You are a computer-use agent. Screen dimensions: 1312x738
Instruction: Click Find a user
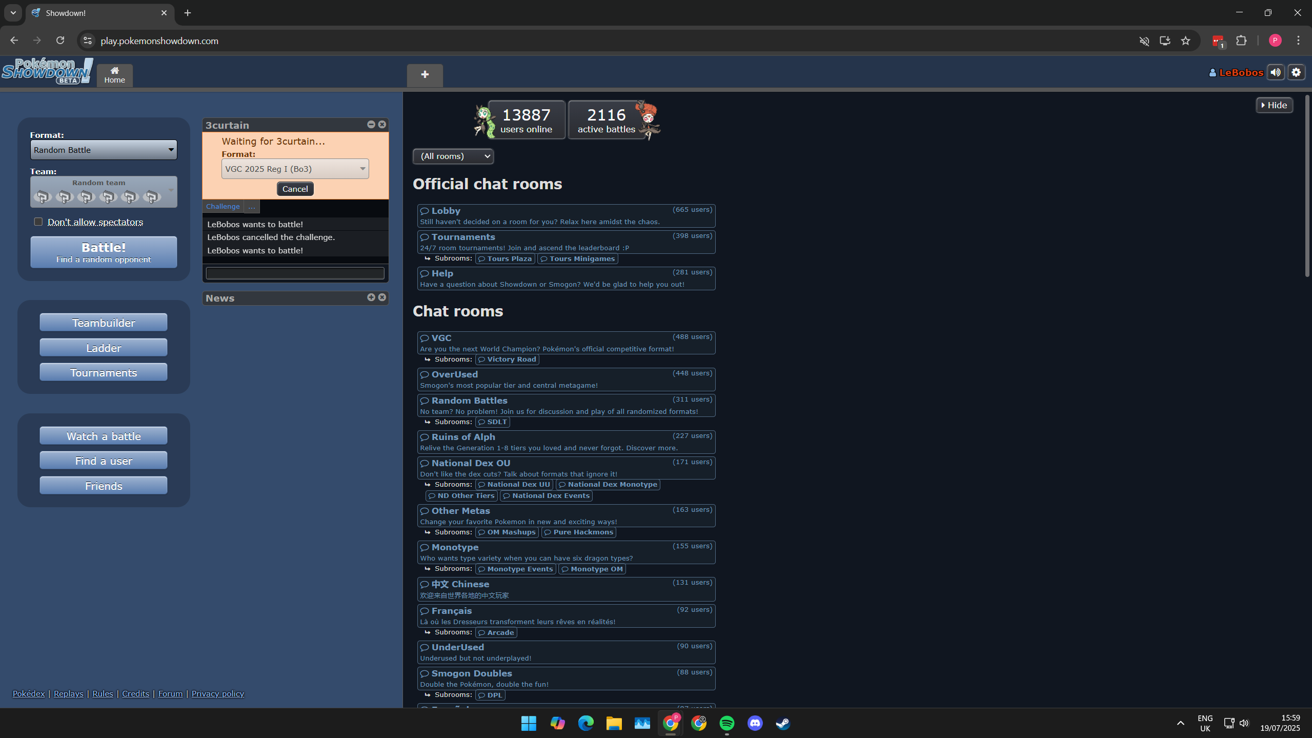coord(104,461)
